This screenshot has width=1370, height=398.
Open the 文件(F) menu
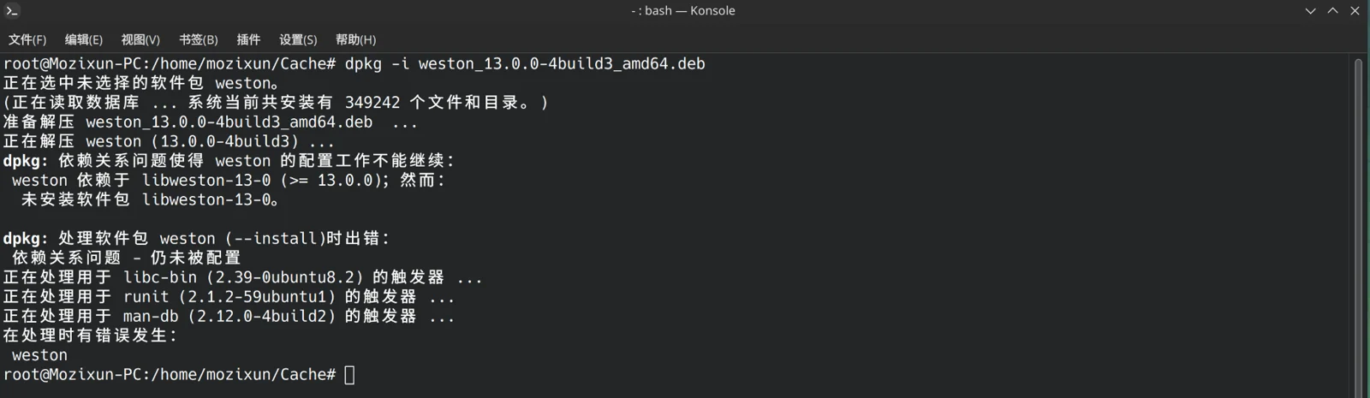pyautogui.click(x=27, y=39)
